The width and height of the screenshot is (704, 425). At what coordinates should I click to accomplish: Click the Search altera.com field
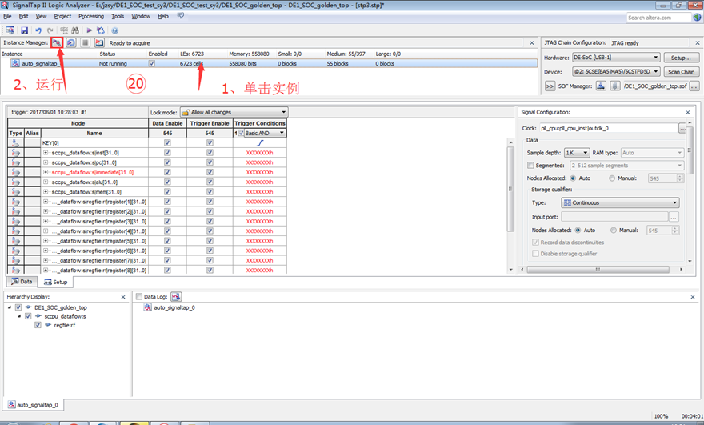point(658,18)
